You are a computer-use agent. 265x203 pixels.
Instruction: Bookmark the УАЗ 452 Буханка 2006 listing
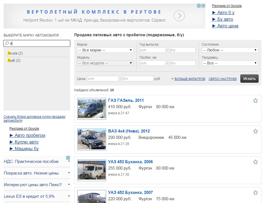tap(255, 162)
